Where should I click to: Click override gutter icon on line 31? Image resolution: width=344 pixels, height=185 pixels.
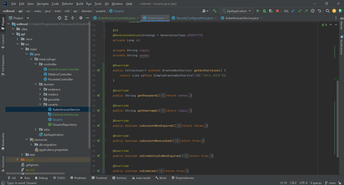click(99, 70)
